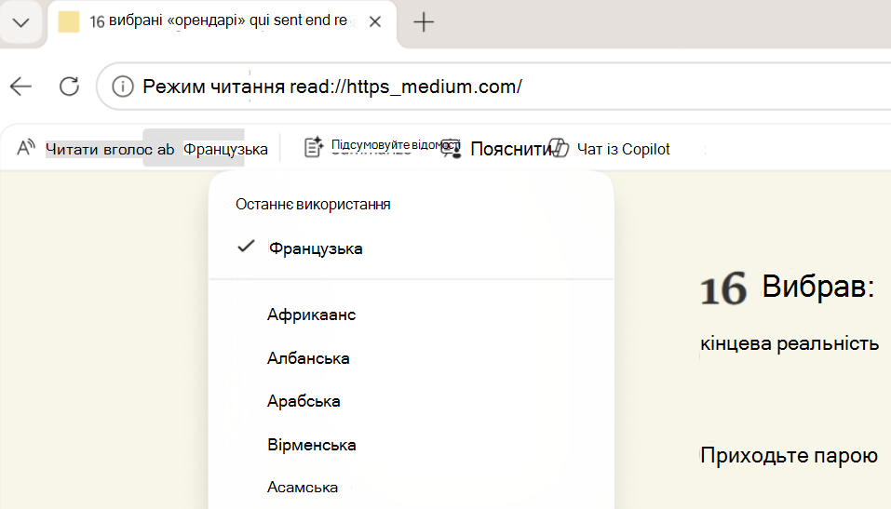
Task: Go back with the left arrow
Action: point(21,87)
